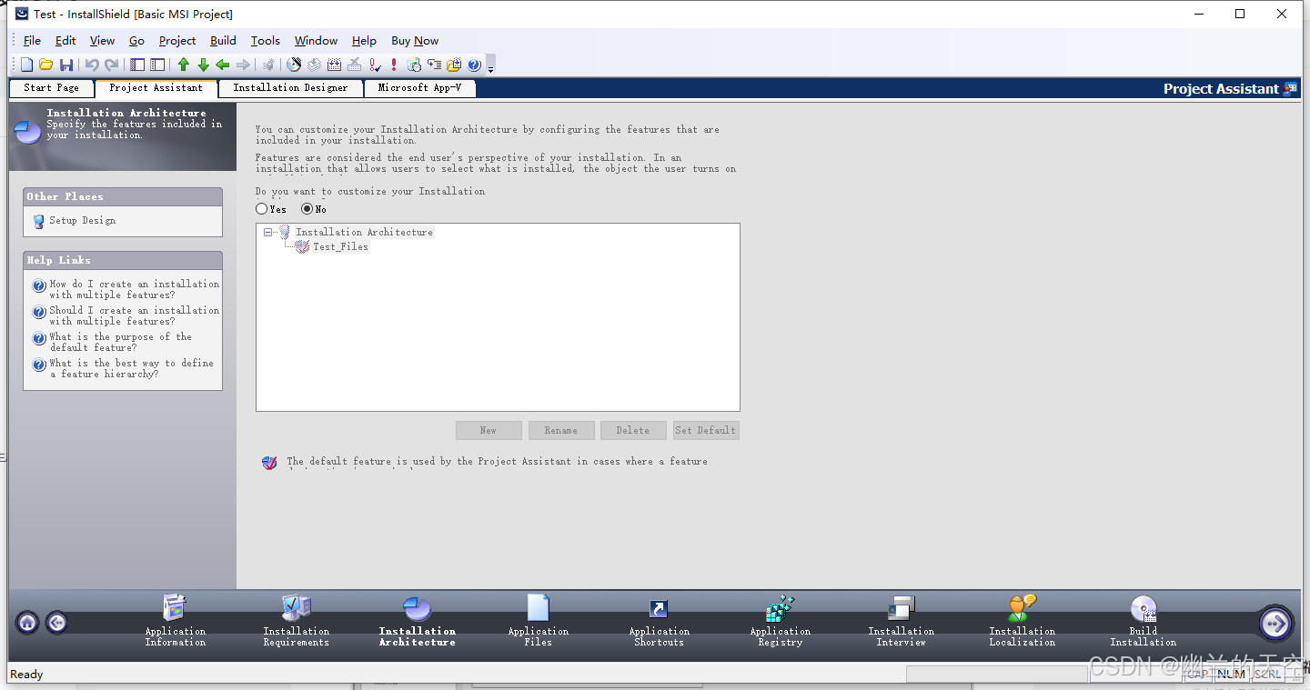Screen dimensions: 1310x690
Task: Save the project with the floppy icon
Action: 66,65
